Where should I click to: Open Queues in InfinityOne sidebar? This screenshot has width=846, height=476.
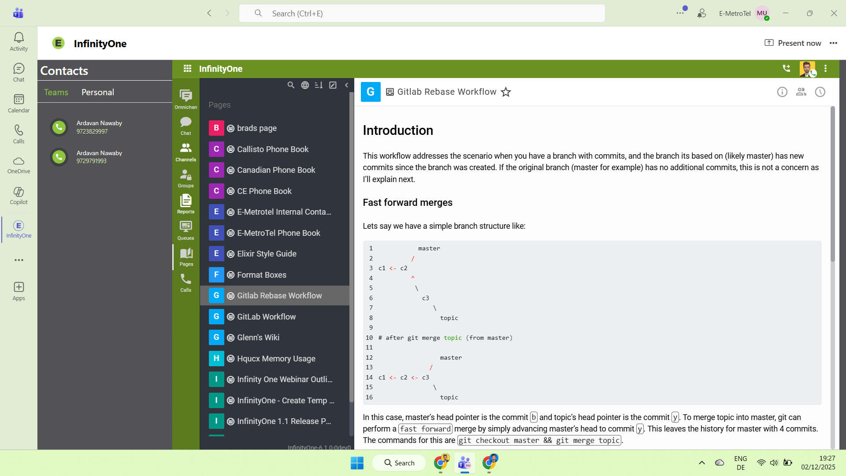[x=186, y=231]
